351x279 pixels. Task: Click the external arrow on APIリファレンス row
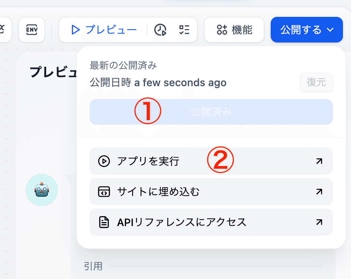319,222
